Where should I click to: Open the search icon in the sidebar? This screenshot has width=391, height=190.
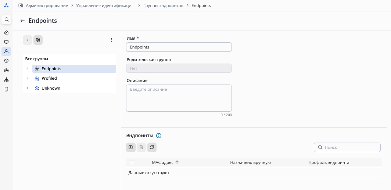pos(7,19)
